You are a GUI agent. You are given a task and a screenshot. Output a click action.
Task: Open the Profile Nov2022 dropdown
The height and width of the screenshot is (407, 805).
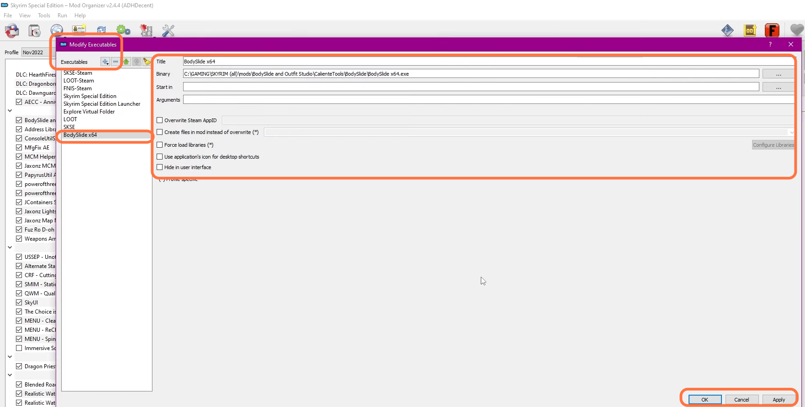coord(38,52)
